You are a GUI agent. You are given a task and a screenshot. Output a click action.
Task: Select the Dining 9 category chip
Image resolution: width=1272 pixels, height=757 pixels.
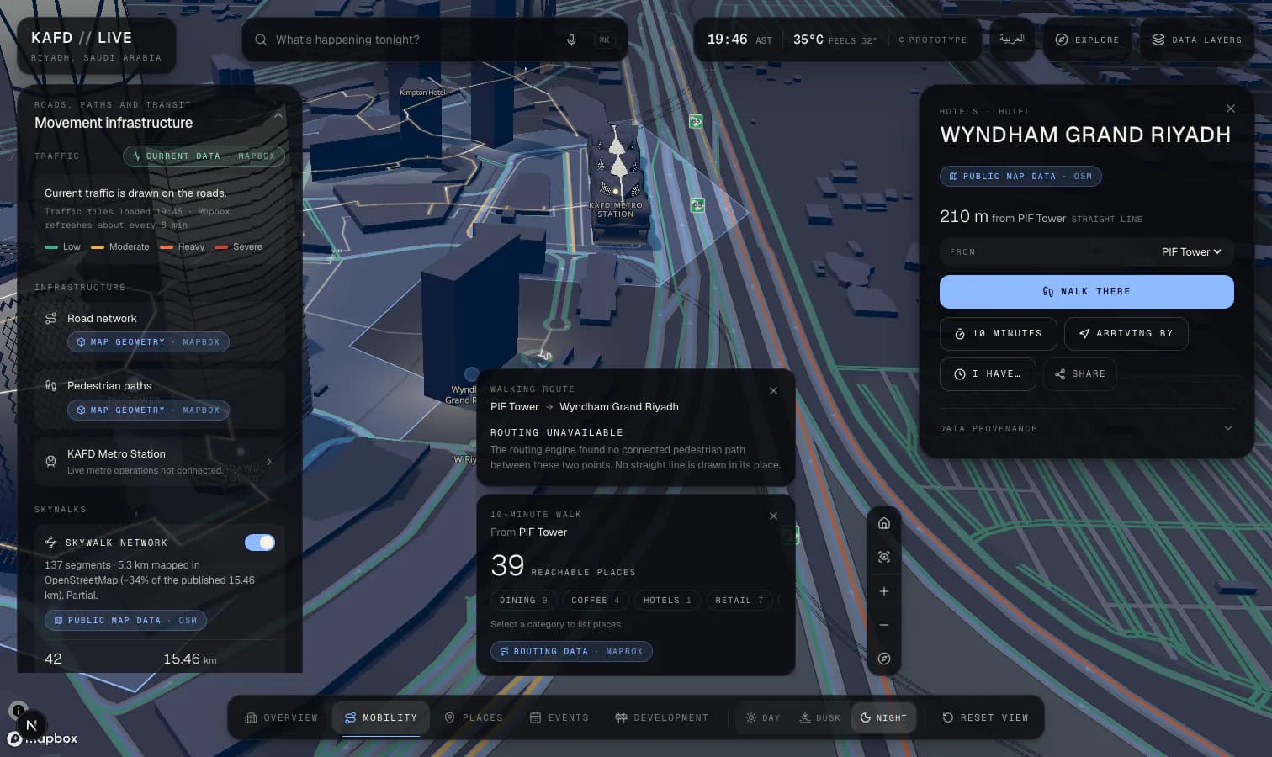coord(523,600)
